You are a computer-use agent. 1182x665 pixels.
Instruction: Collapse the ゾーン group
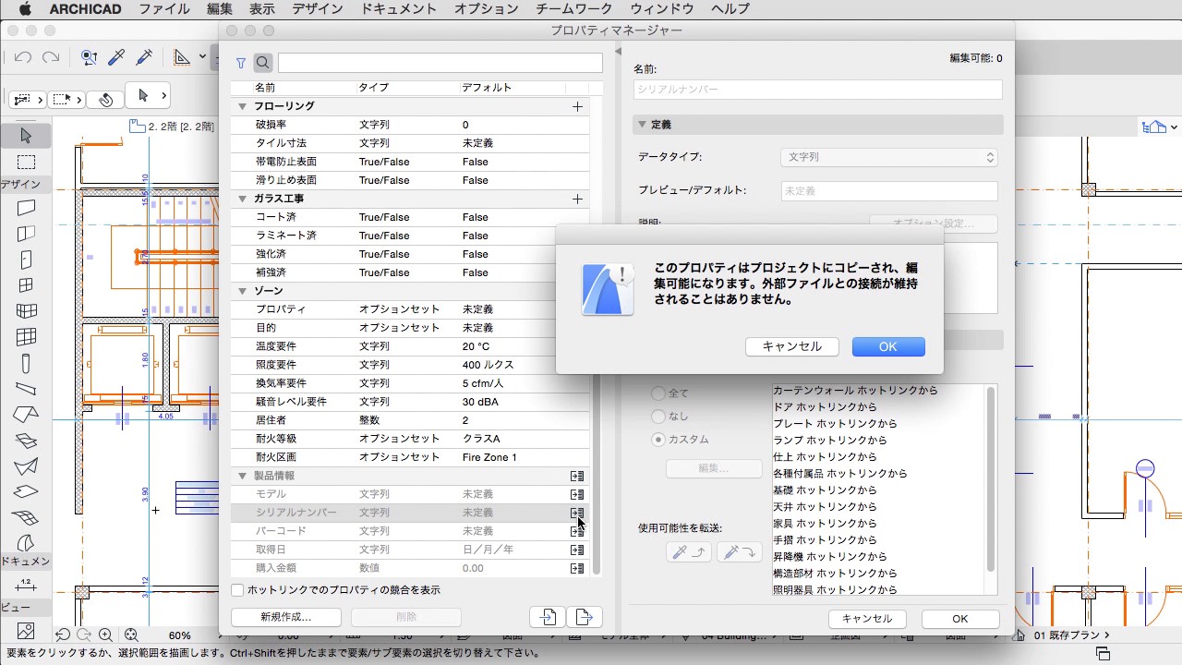click(x=243, y=291)
